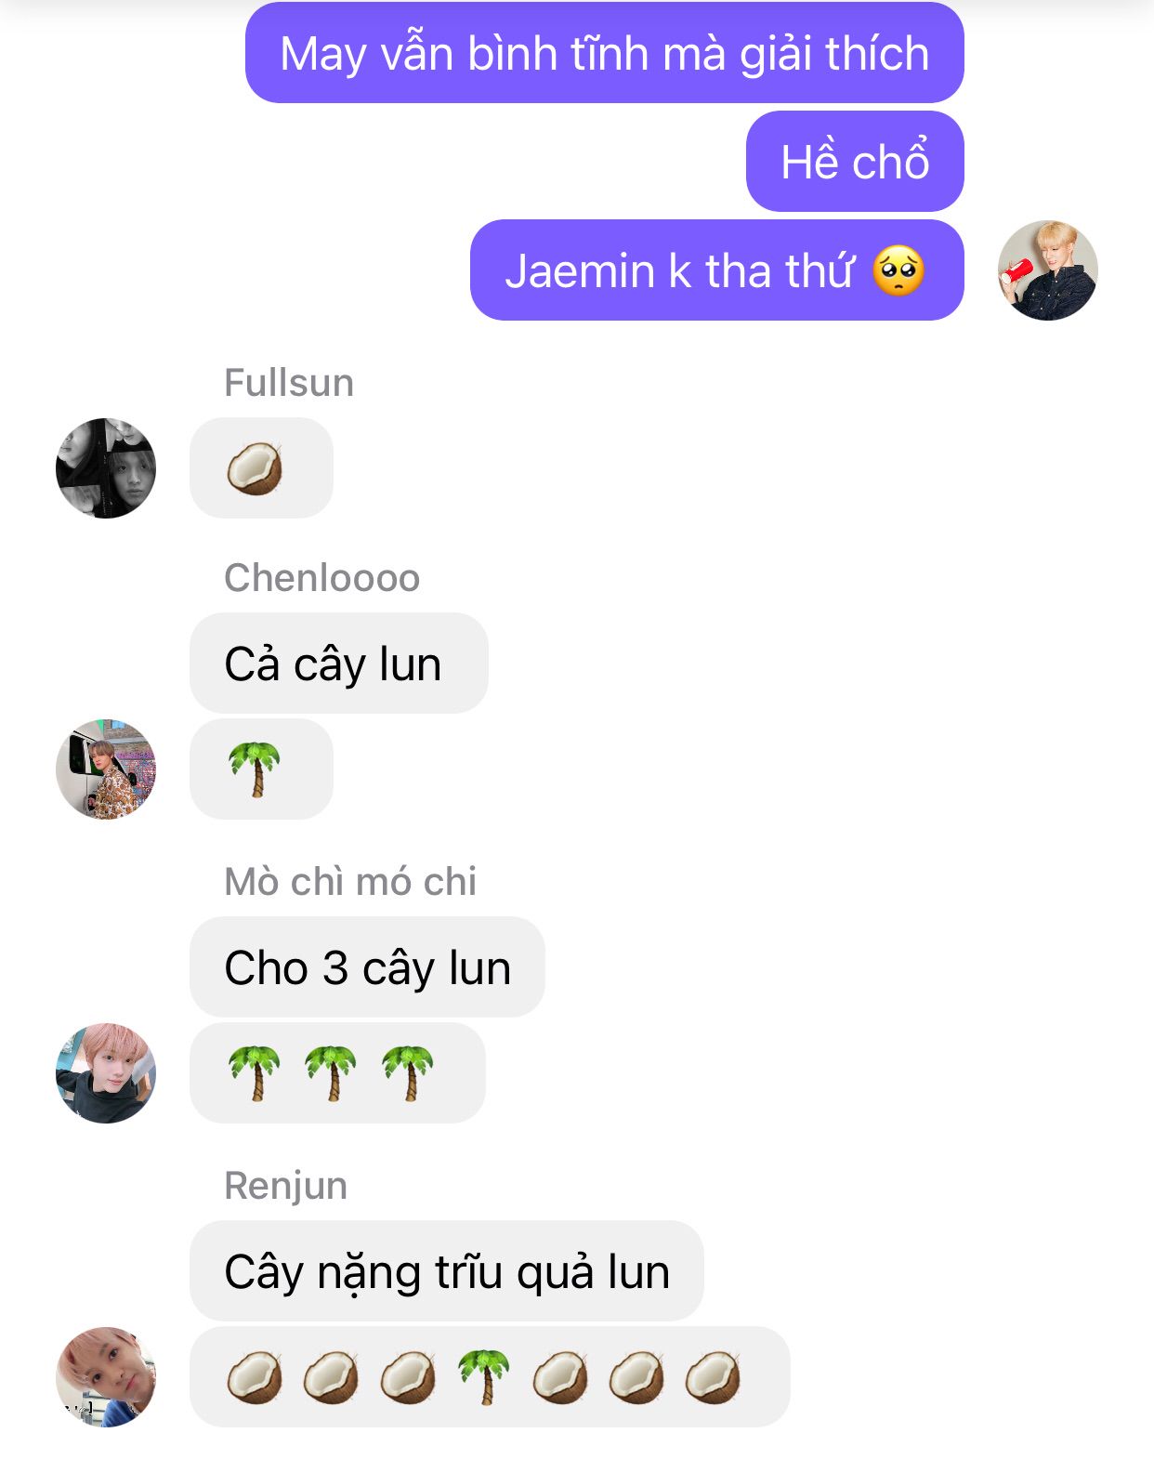Tap the 'Hề chổ' purple message bubble
Viewport: 1154px width, 1459px height.
pos(855,161)
